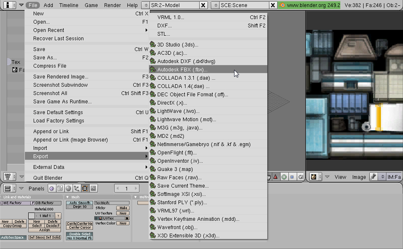
Task: Click the TexMesh input field
Action: [112, 203]
